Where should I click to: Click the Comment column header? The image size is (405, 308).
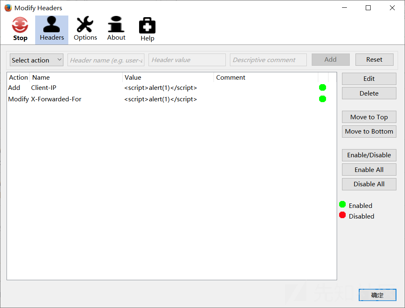pos(266,77)
